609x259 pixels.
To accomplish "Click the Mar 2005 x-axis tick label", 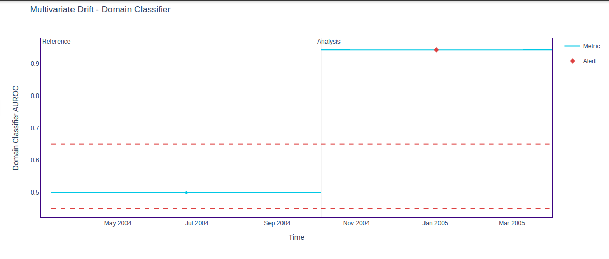I will pos(512,223).
